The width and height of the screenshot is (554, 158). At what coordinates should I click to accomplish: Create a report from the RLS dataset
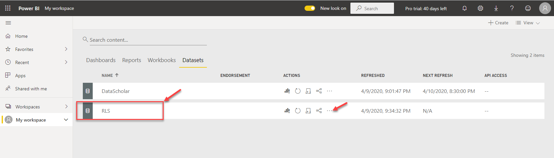coord(287,111)
